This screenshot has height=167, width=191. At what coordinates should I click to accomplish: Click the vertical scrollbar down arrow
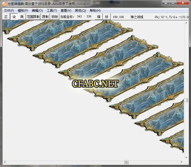(186, 158)
